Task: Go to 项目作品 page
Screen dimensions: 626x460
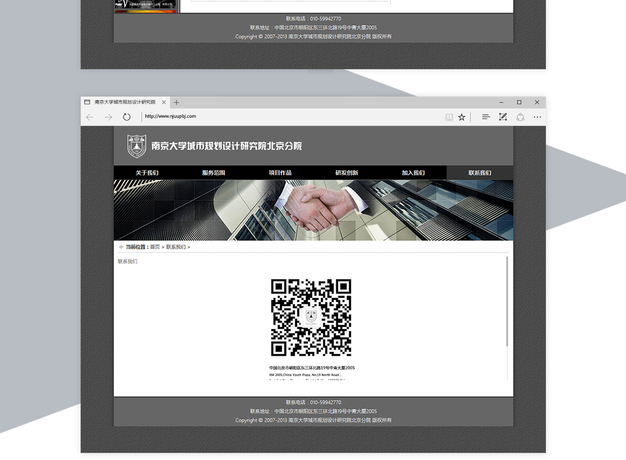Action: 280,173
